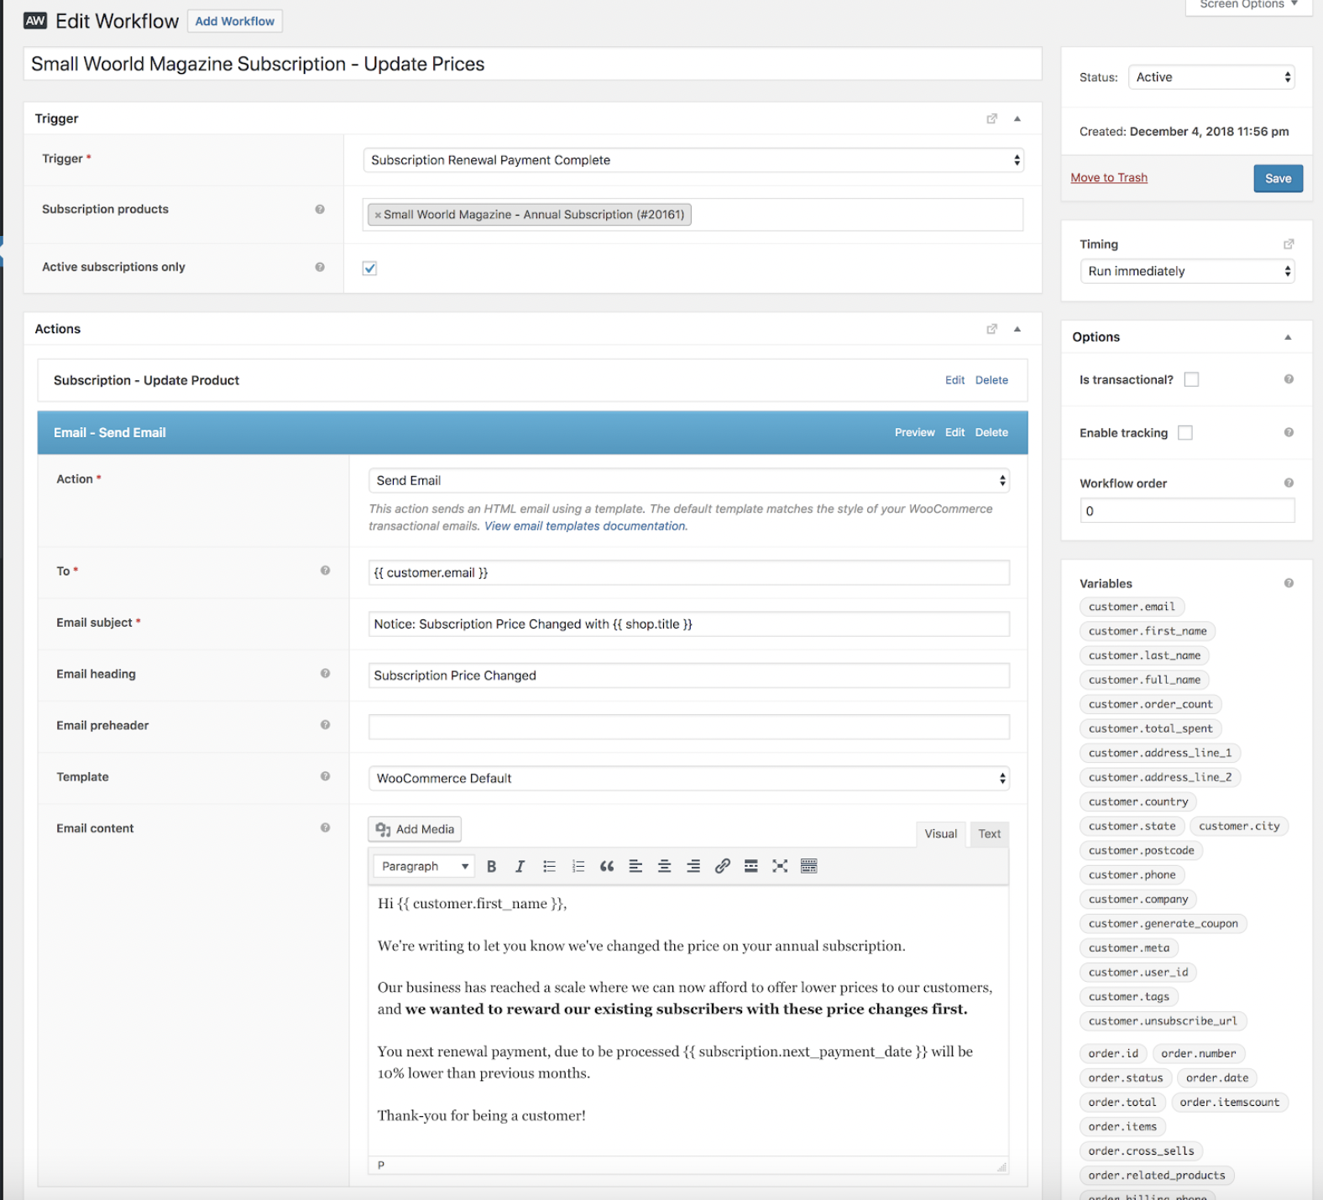
Task: Click Move to Trash link
Action: point(1109,178)
